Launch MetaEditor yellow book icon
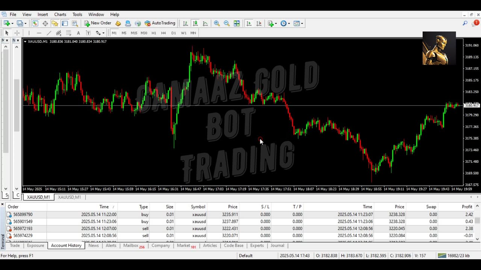Screen dimensions: 481x270 click(118, 23)
